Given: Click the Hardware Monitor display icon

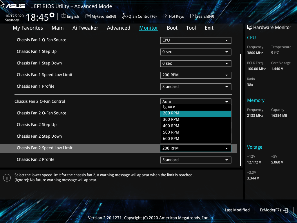Looking at the screenshot, I should click(250, 28).
